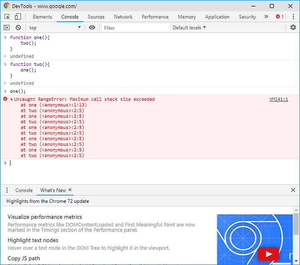The height and width of the screenshot is (265, 300).
Task: Follow the VM141:1 source link
Action: pyautogui.click(x=279, y=99)
